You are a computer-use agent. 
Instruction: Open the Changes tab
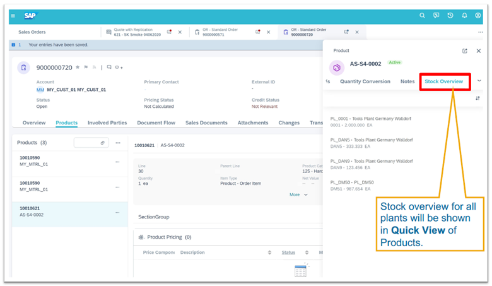tap(289, 122)
